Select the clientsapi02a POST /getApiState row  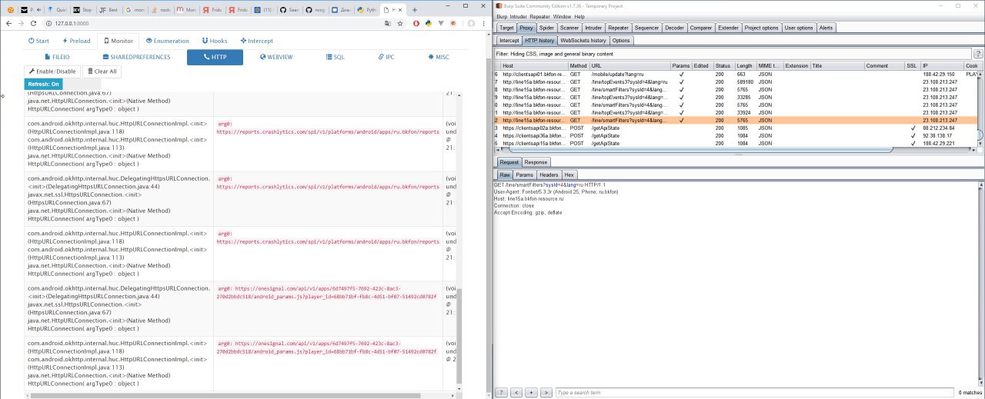click(735, 128)
